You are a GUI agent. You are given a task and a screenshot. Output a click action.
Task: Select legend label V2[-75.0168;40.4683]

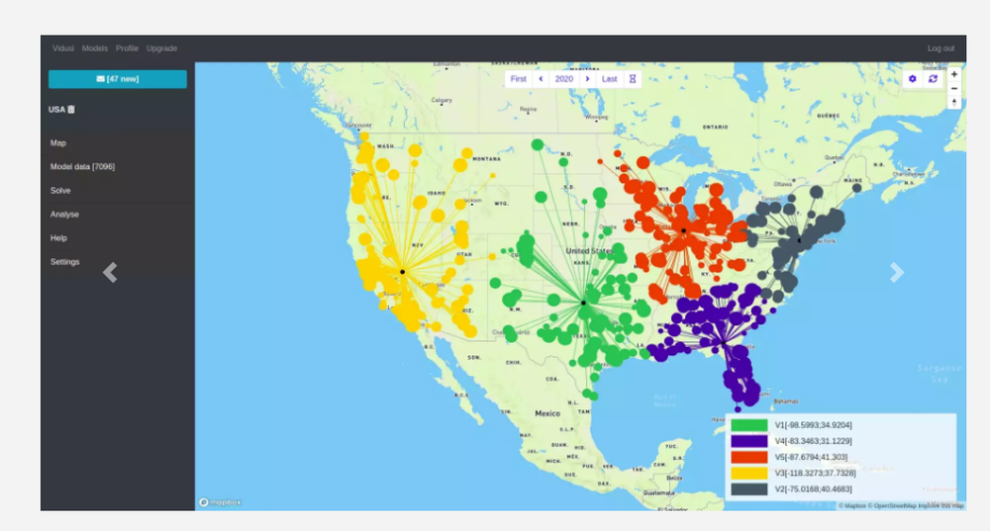click(813, 488)
